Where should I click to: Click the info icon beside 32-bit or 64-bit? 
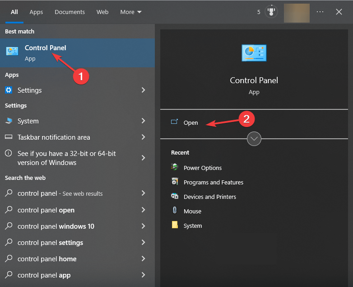pos(8,153)
